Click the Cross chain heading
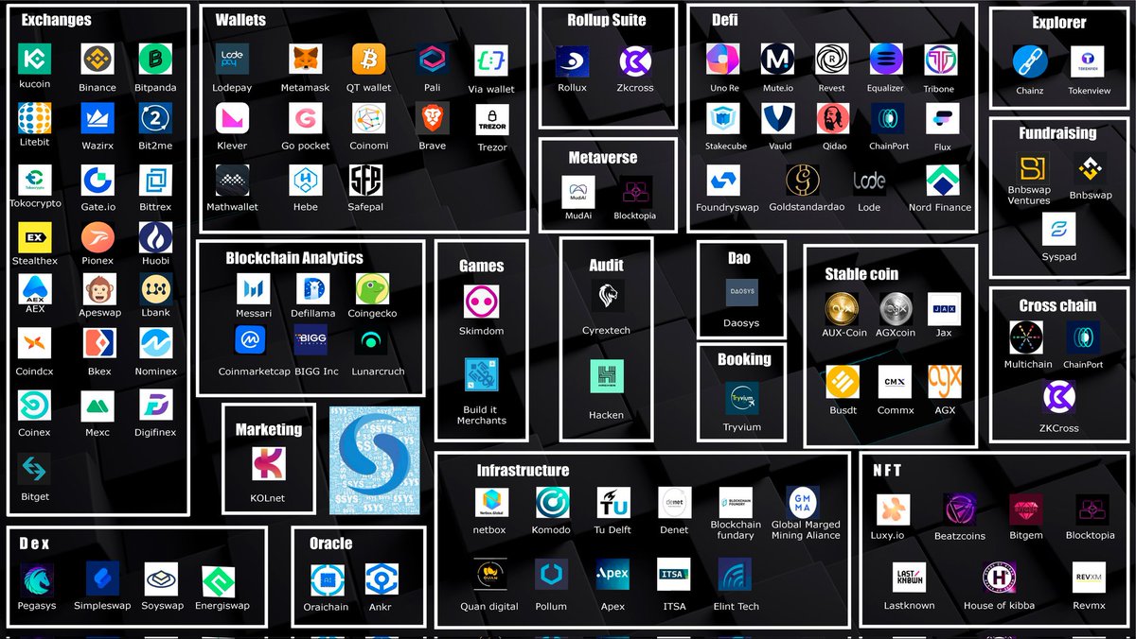 coord(1057,305)
